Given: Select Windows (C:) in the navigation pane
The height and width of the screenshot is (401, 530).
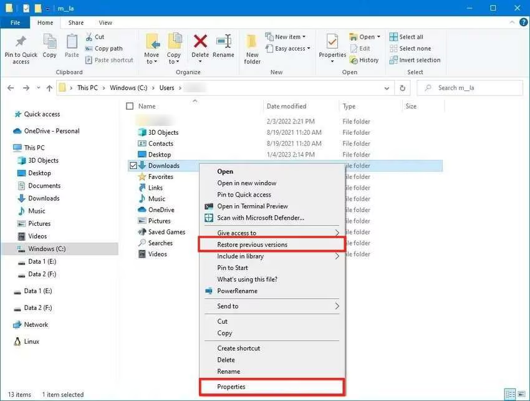Looking at the screenshot, I should click(x=47, y=249).
